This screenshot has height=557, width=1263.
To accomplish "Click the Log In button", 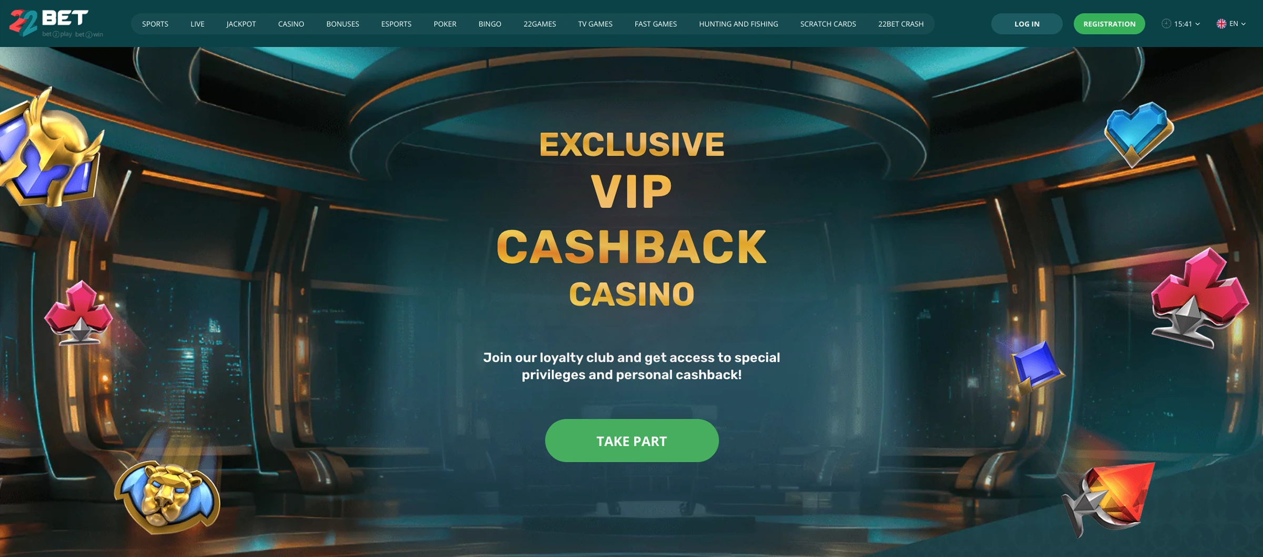I will pos(1027,24).
